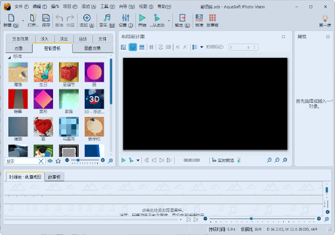335x235 pixels.
Task: Open the 项目 (P) menu
Action: pos(70,7)
